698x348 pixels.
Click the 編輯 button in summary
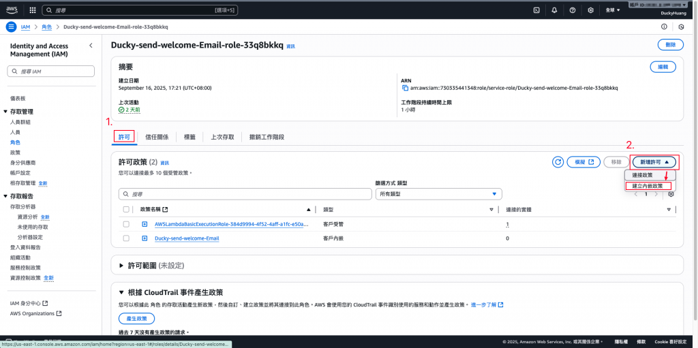tap(663, 67)
